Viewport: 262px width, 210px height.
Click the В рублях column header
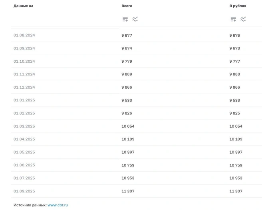pos(238,6)
